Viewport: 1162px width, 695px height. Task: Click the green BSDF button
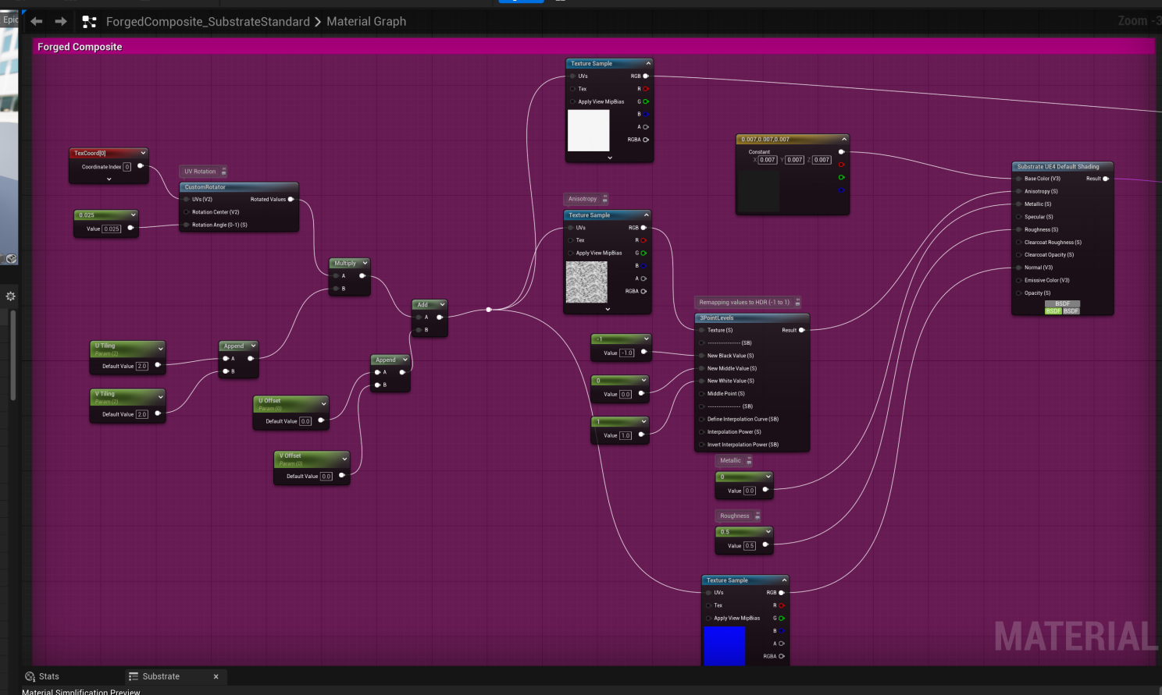[1053, 311]
